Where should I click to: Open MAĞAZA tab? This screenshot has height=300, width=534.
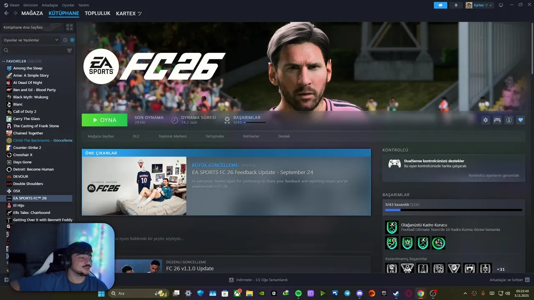(32, 13)
